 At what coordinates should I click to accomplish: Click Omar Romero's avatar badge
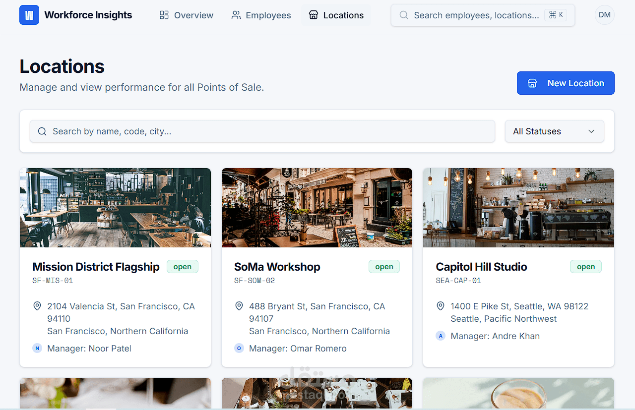(239, 349)
